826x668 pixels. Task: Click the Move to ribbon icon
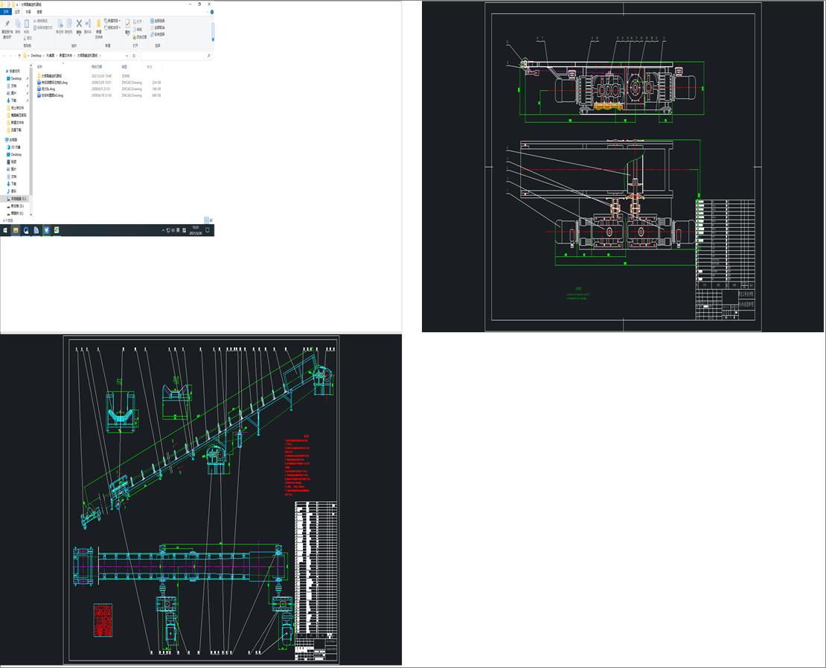[60, 25]
